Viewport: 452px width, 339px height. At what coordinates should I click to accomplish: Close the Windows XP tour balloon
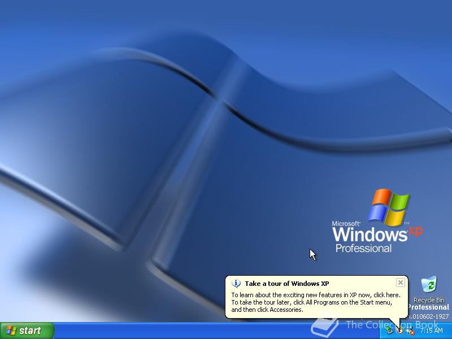click(401, 282)
